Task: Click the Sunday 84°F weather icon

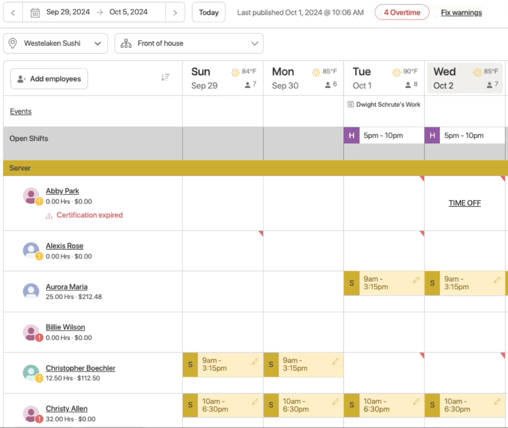Action: 235,72
